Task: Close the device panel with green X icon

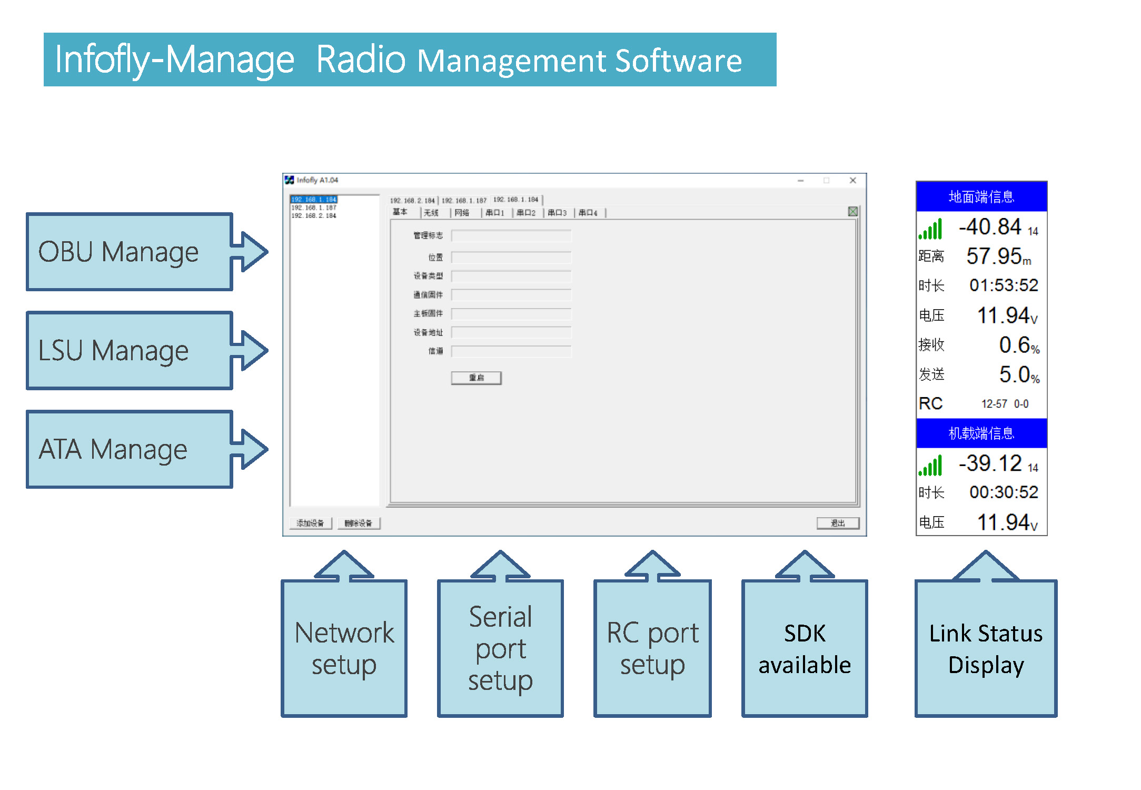Action: click(x=852, y=211)
